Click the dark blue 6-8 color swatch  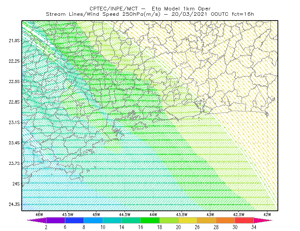(74, 220)
